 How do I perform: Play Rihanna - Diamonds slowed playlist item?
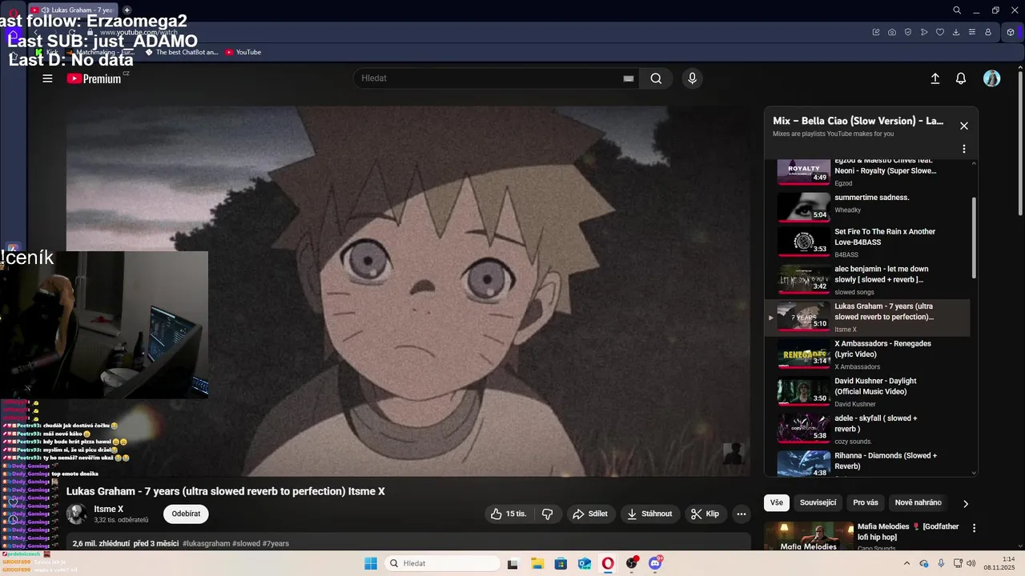(867, 463)
